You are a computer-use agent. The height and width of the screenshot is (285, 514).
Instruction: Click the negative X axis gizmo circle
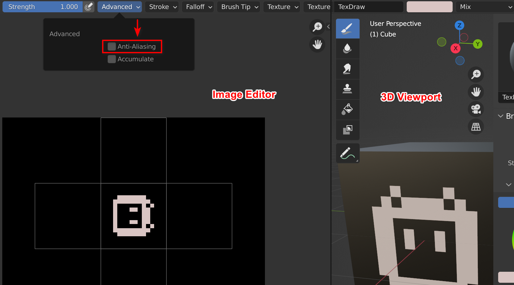pyautogui.click(x=464, y=37)
